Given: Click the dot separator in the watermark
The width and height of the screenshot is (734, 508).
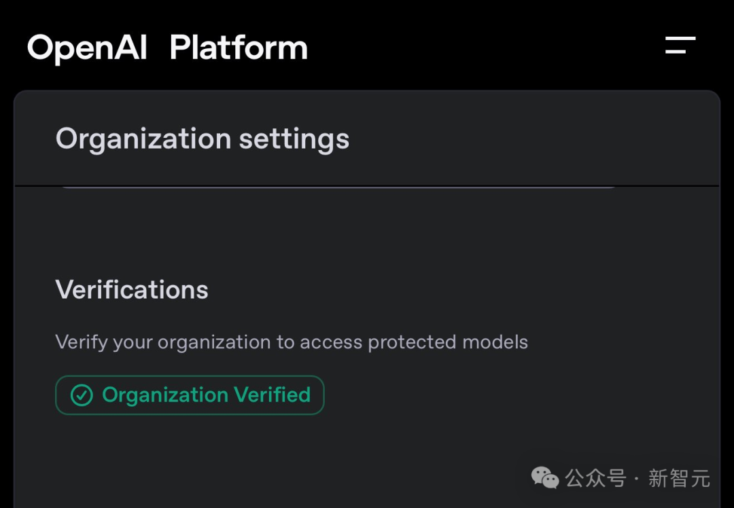Looking at the screenshot, I should click(x=636, y=479).
